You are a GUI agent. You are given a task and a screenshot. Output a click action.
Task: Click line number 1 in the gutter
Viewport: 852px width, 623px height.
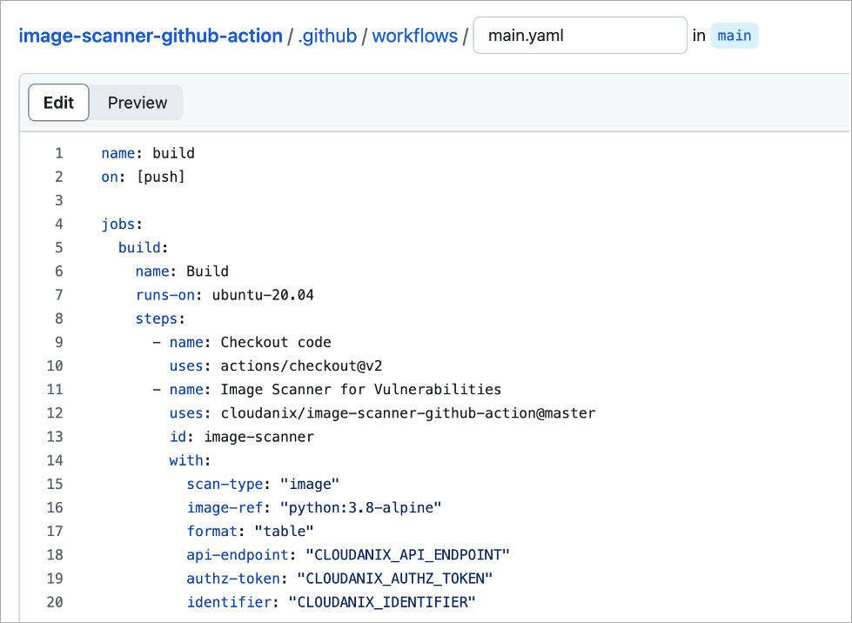point(59,153)
